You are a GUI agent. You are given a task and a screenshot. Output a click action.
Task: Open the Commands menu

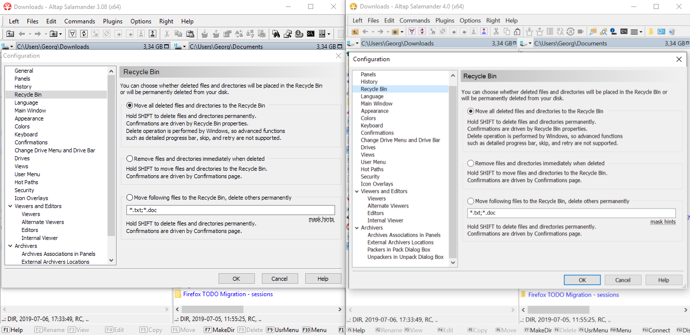click(x=79, y=21)
